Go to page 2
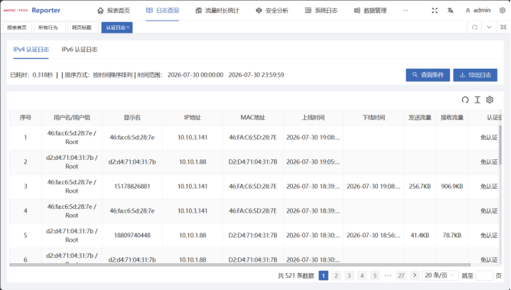 click(x=337, y=275)
